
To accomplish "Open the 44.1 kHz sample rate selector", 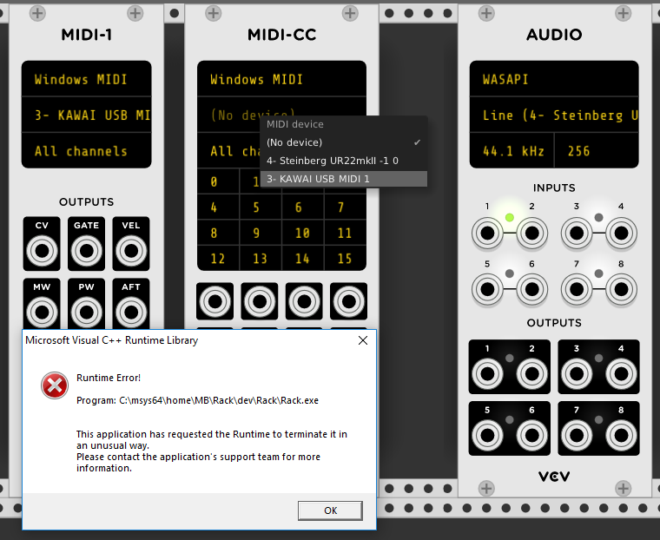I will pos(511,151).
